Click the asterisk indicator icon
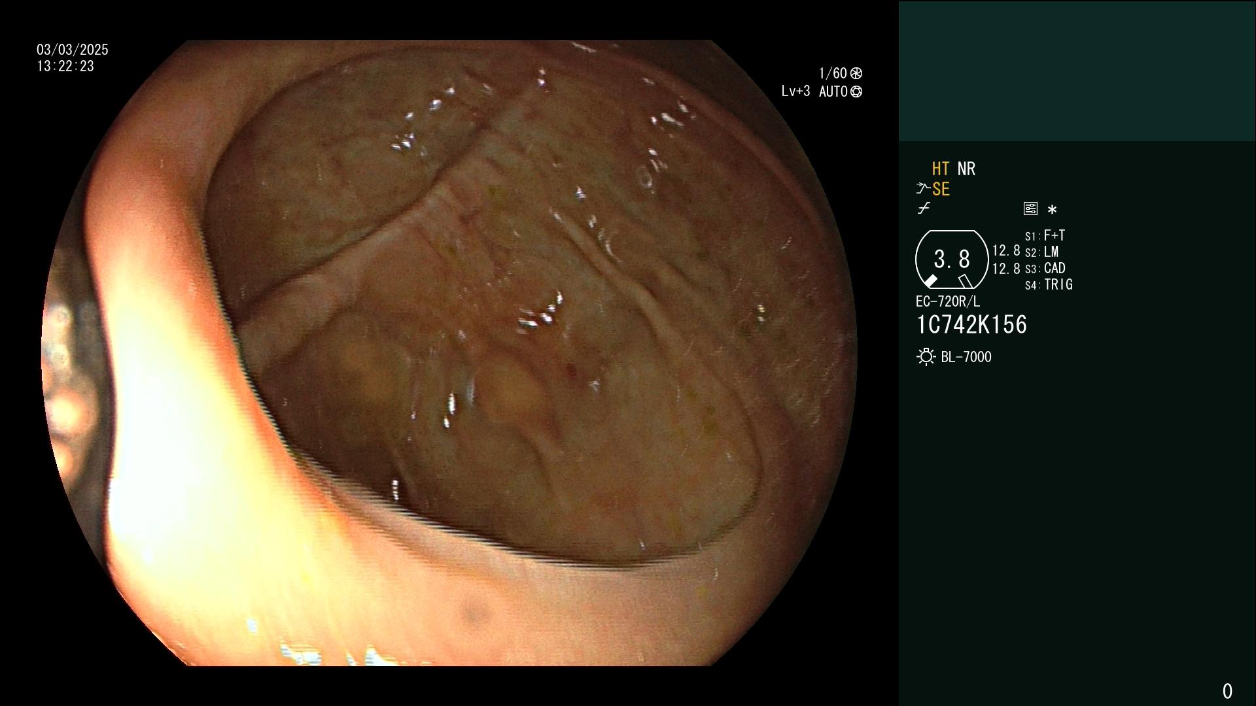Image resolution: width=1256 pixels, height=706 pixels. point(1052,210)
